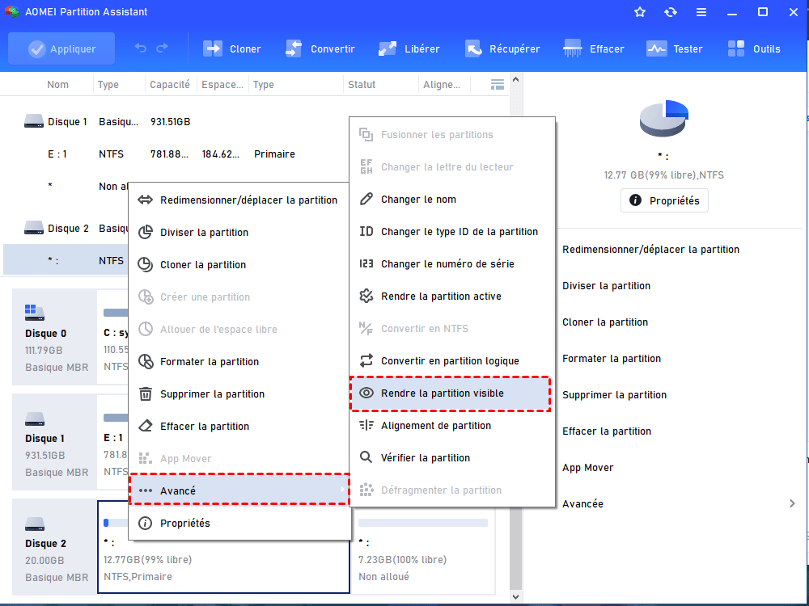This screenshot has height=606, width=809.
Task: Select Redimensionner/déplacer la partition in context menu
Action: [240, 200]
